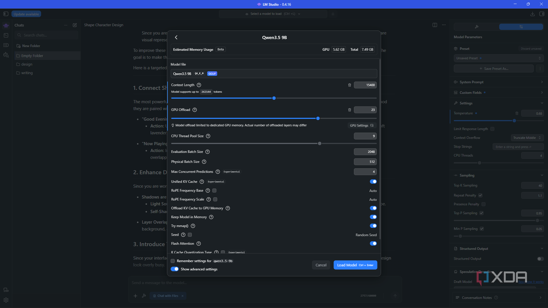The width and height of the screenshot is (548, 308).
Task: Collapse the Structured Output section
Action: pyautogui.click(x=498, y=249)
